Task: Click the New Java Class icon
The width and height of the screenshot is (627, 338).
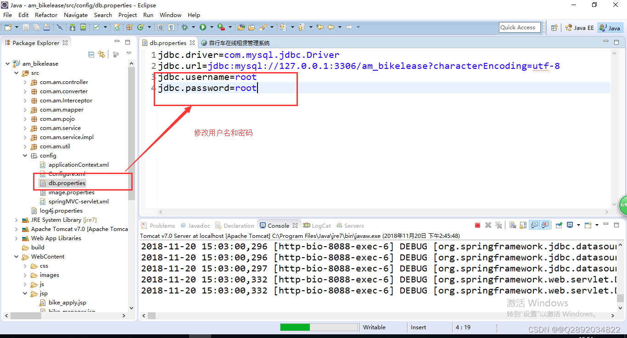Action: pos(140,27)
